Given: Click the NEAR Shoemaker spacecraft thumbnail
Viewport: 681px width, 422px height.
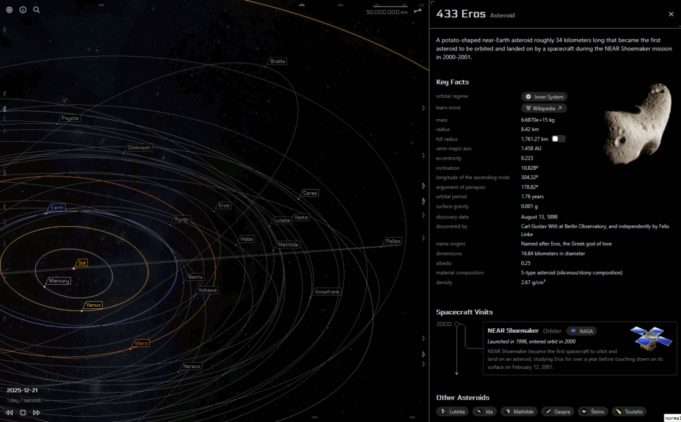Looking at the screenshot, I should 651,337.
